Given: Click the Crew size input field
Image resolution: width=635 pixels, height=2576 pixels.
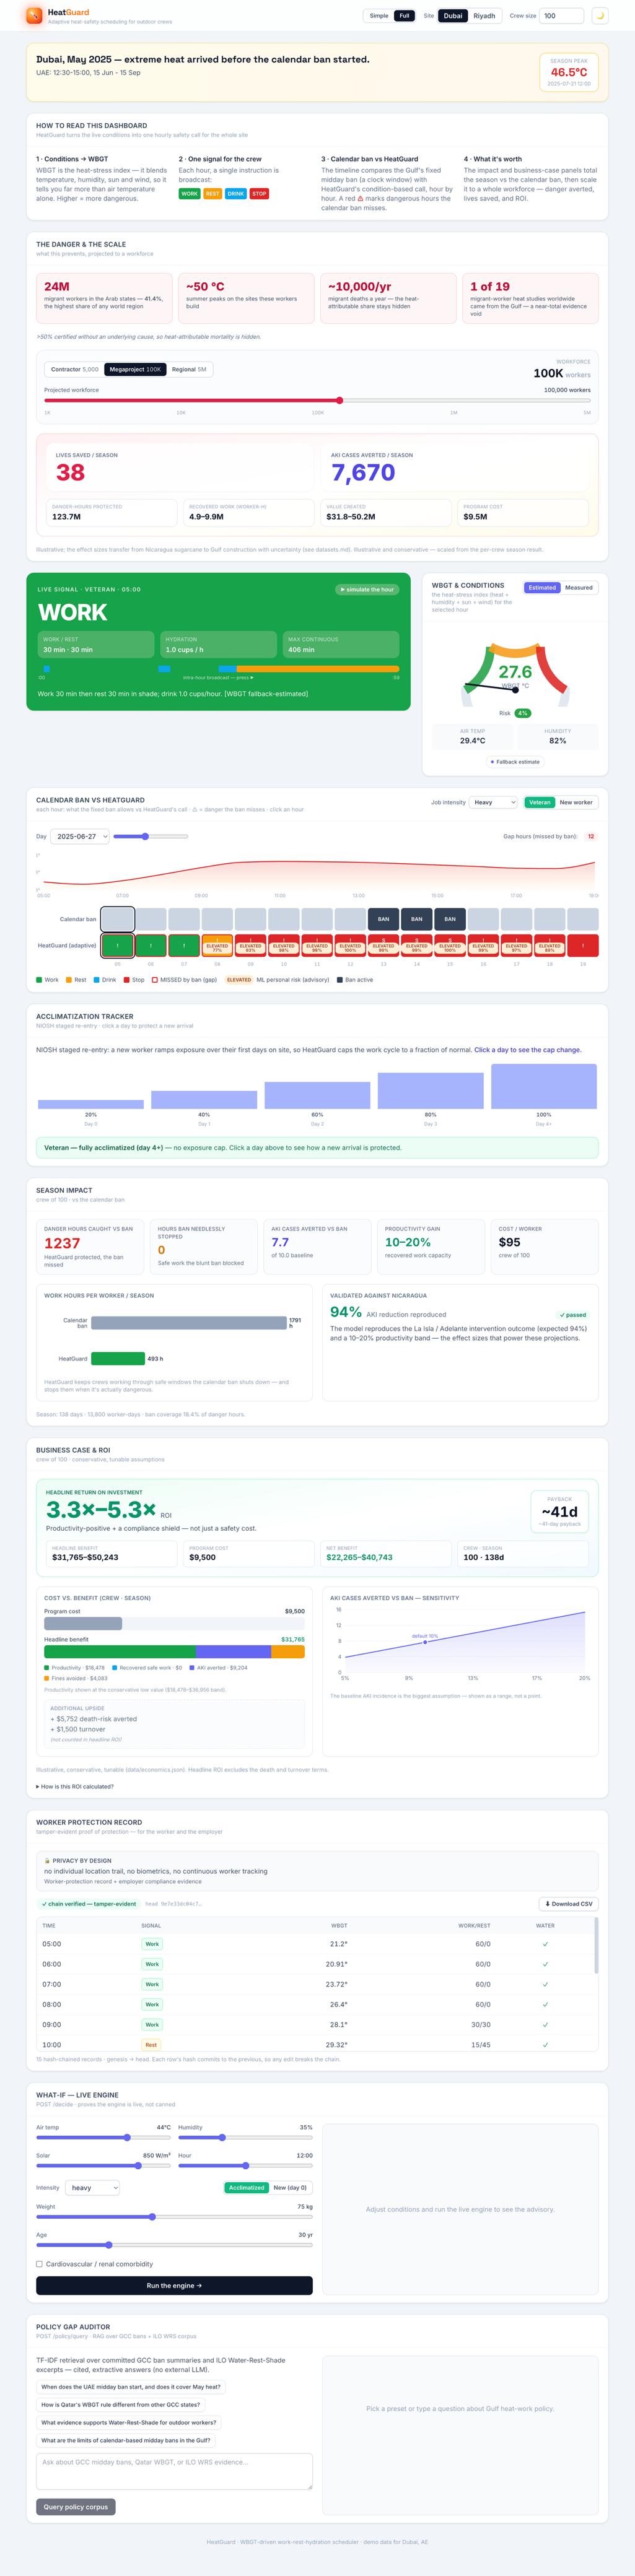Looking at the screenshot, I should (561, 16).
